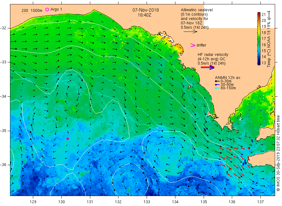Click the time label 18:40Z
The height and width of the screenshot is (206, 282).
point(144,15)
